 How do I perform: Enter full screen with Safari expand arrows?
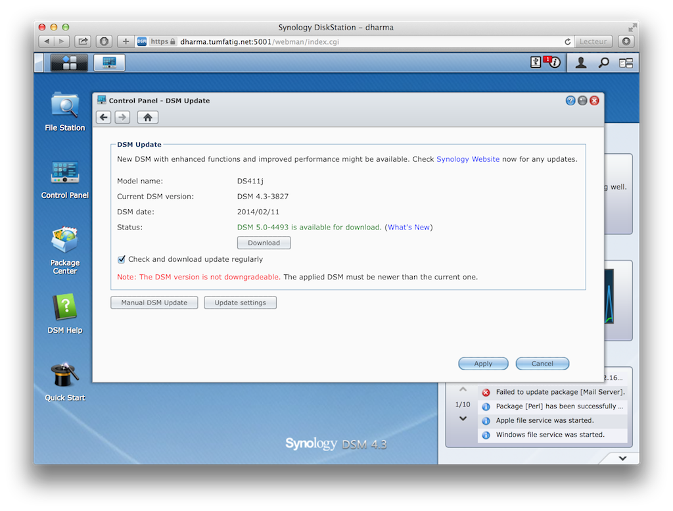pyautogui.click(x=632, y=28)
